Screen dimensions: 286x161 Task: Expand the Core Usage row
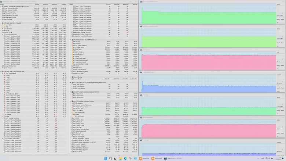[x=3, y=68]
